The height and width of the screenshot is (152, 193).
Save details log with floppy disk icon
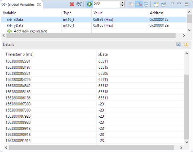coord(179,44)
